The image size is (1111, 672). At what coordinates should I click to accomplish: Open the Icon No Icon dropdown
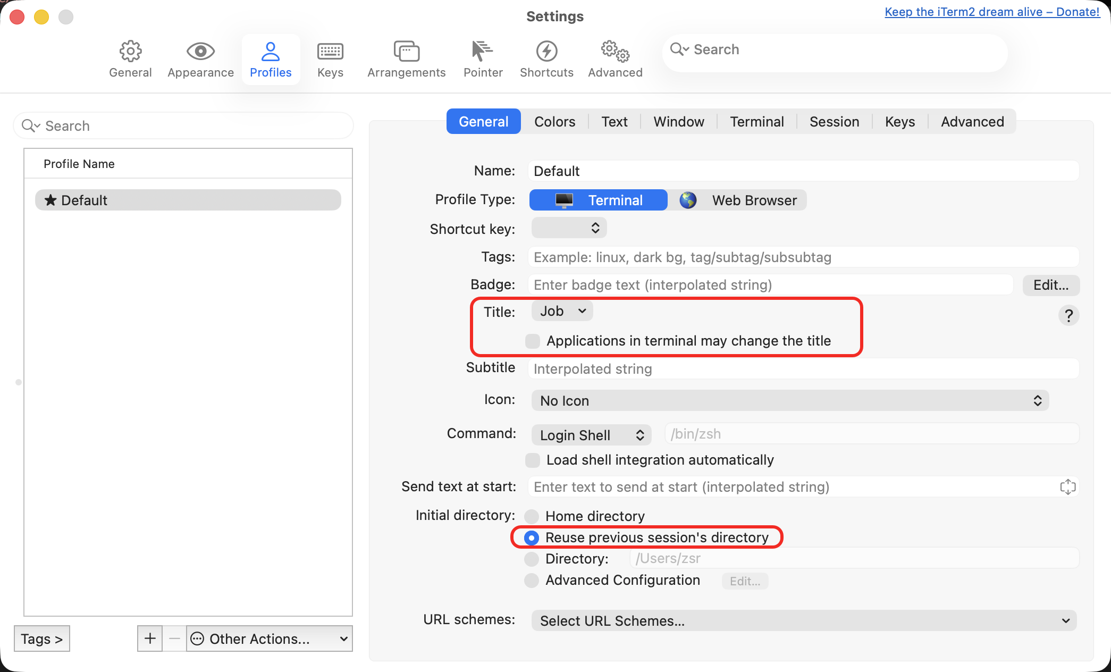click(790, 400)
